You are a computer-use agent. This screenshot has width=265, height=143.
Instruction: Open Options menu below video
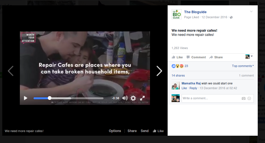pyautogui.click(x=115, y=131)
